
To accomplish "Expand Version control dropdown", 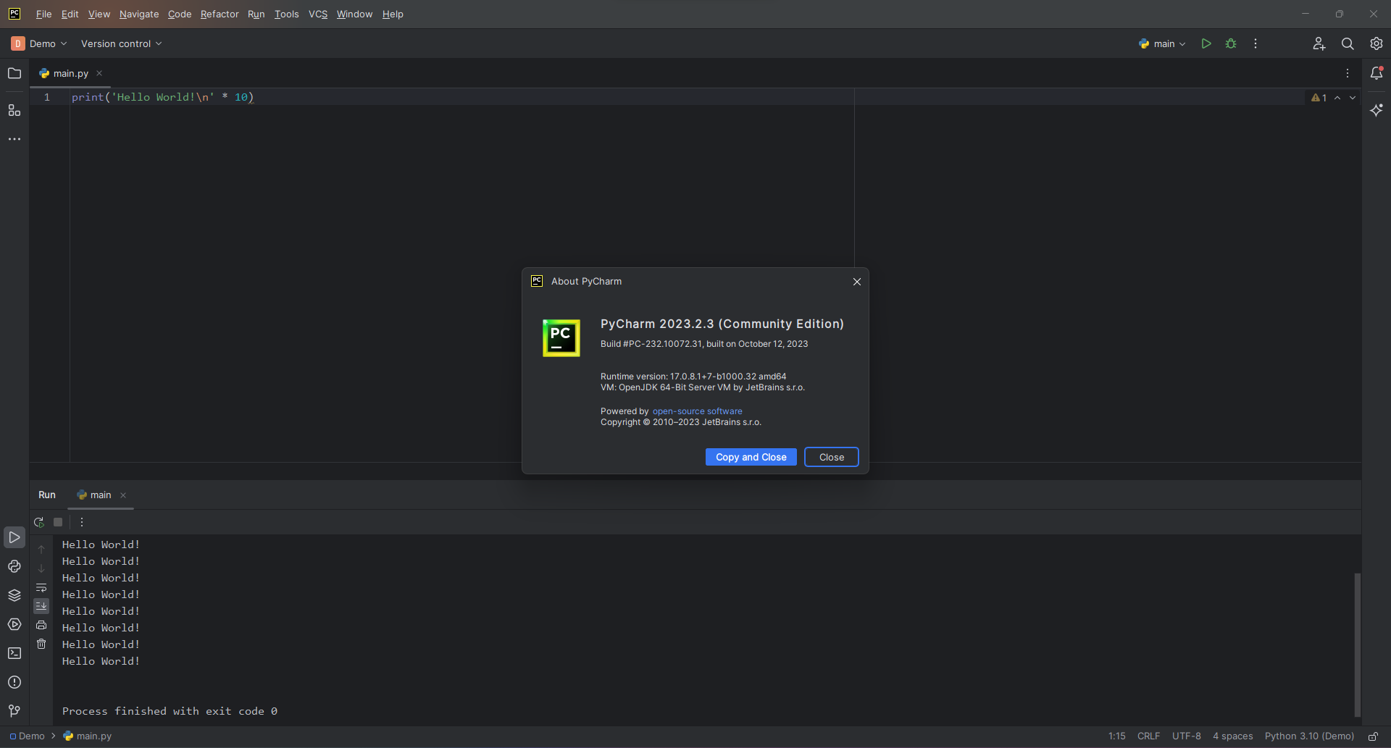I will tap(121, 43).
